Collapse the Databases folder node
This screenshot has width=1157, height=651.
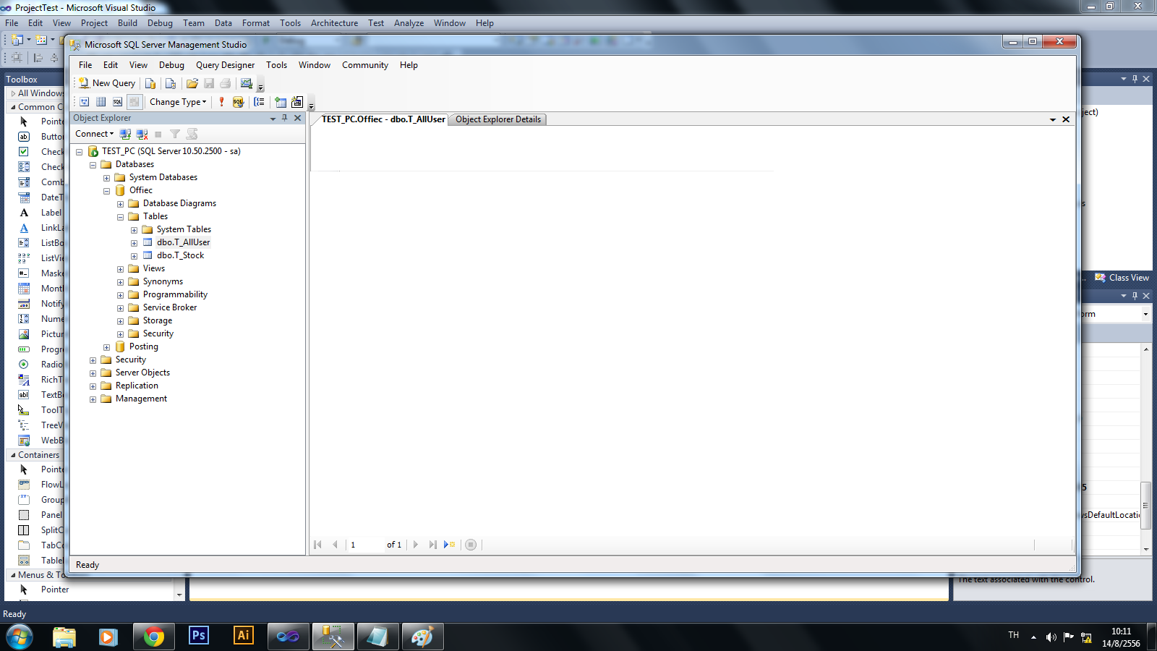(93, 165)
